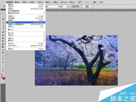Select the Lasso tool

click(x=3, y=19)
